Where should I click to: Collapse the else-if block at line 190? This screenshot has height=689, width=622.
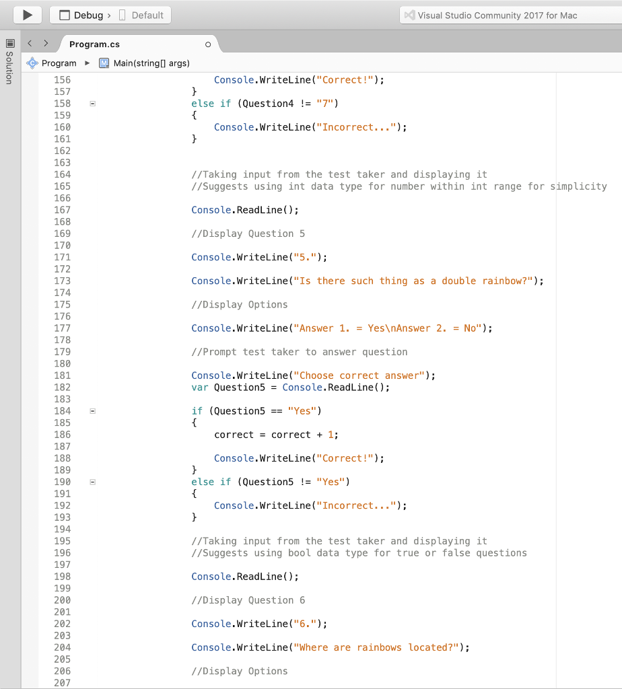(x=92, y=482)
